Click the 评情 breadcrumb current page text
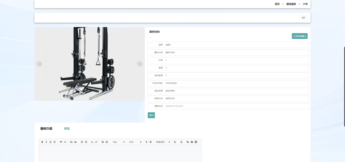Viewport: 345px width, 162px height. [305, 4]
